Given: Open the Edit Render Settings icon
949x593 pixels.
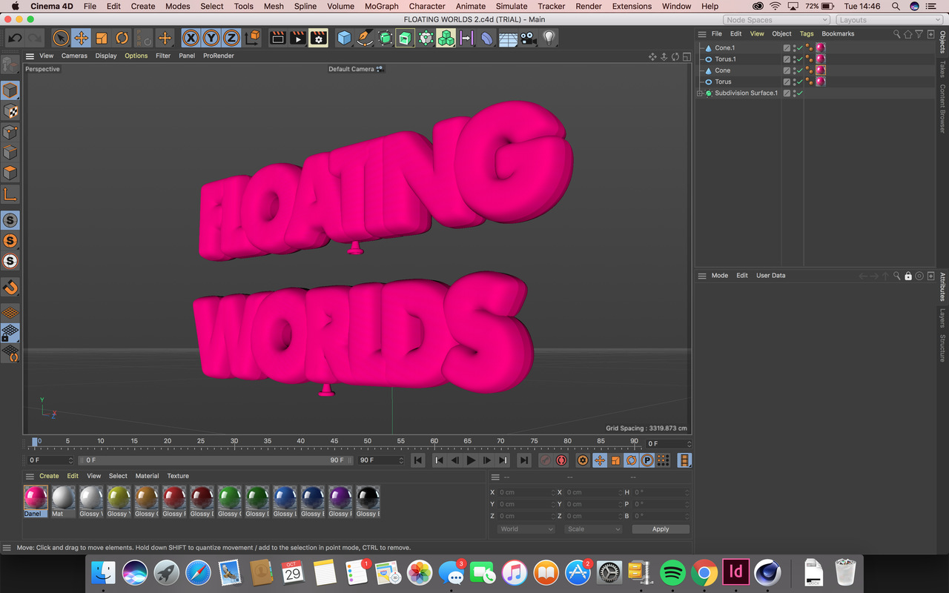Looking at the screenshot, I should [319, 38].
